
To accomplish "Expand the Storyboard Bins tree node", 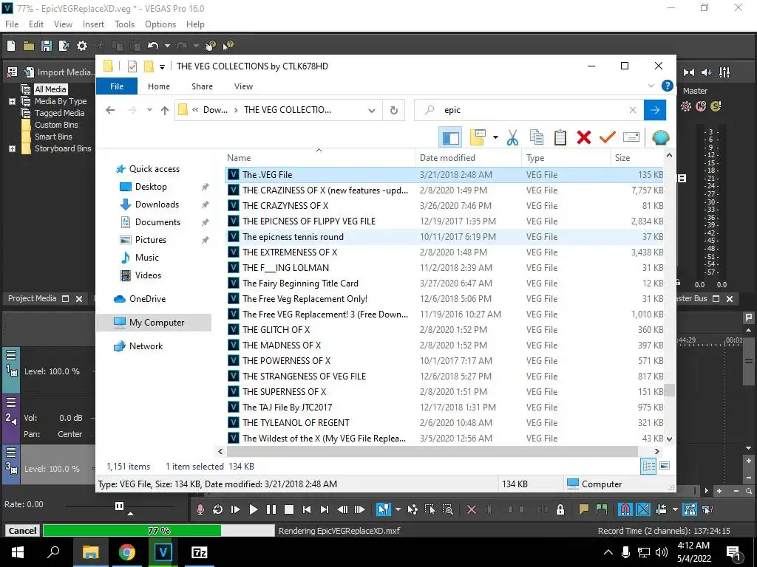I will (12, 149).
